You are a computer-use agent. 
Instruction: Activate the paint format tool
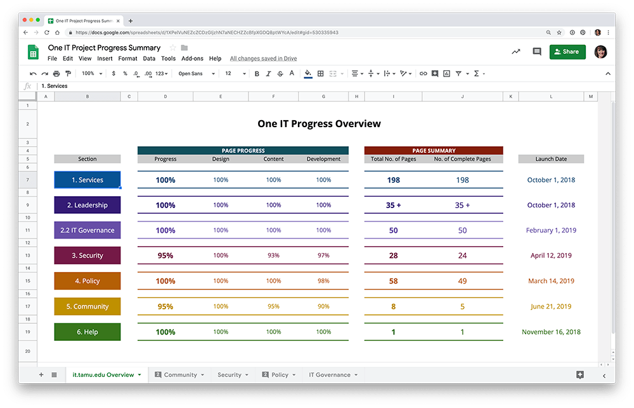(68, 73)
